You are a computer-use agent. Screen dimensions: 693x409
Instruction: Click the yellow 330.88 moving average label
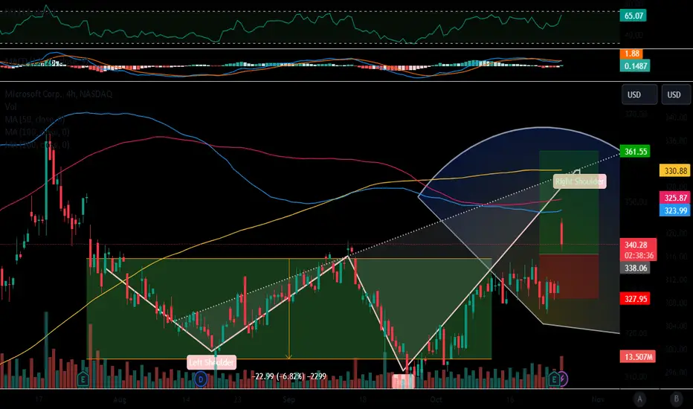coord(675,171)
